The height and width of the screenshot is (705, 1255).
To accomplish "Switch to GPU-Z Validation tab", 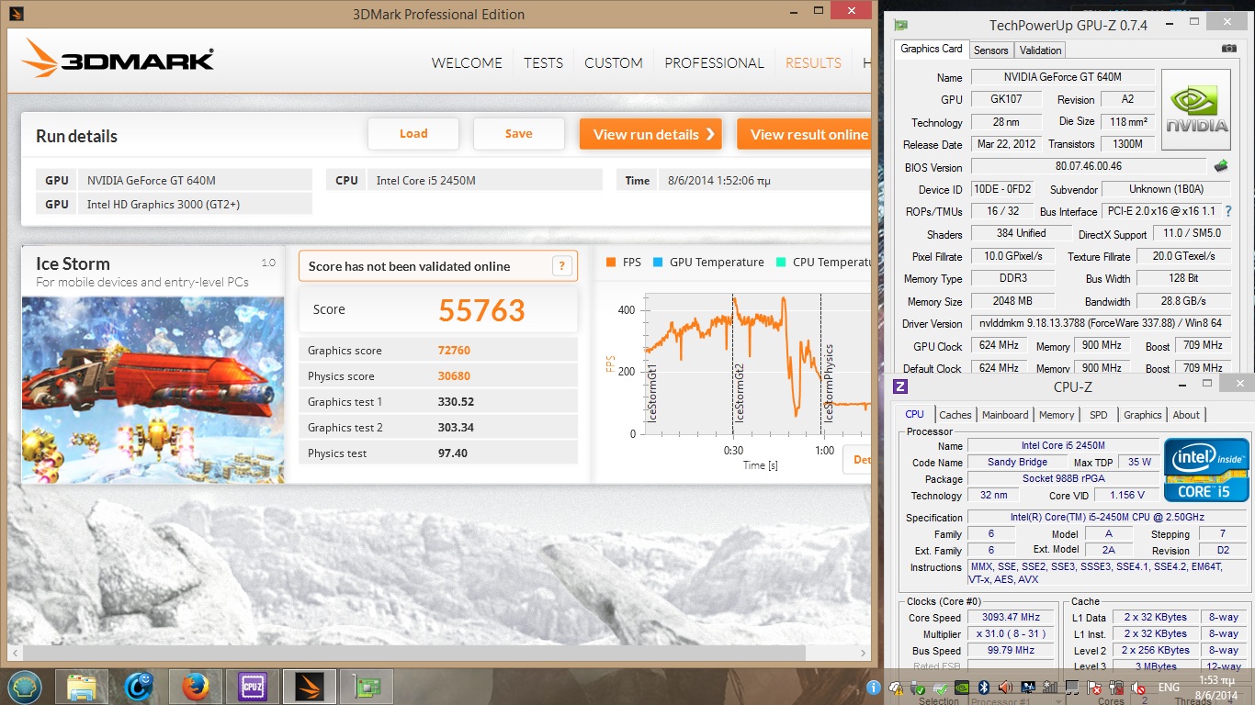I will click(x=1040, y=50).
